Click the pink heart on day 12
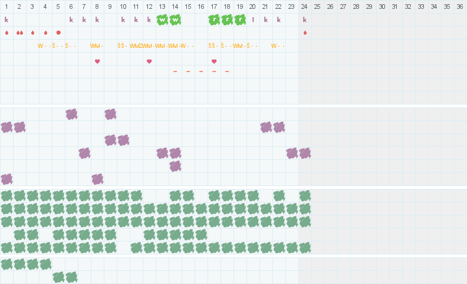The height and width of the screenshot is (284, 467). click(149, 61)
